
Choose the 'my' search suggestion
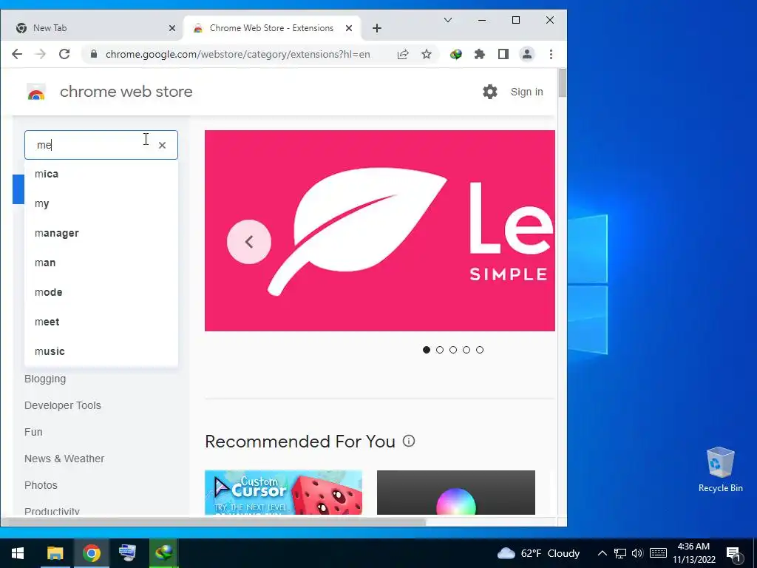(x=101, y=203)
